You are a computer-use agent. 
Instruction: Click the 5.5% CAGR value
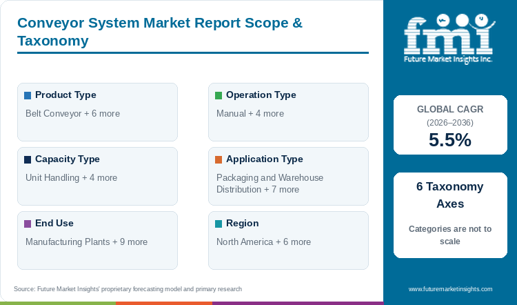(x=450, y=139)
